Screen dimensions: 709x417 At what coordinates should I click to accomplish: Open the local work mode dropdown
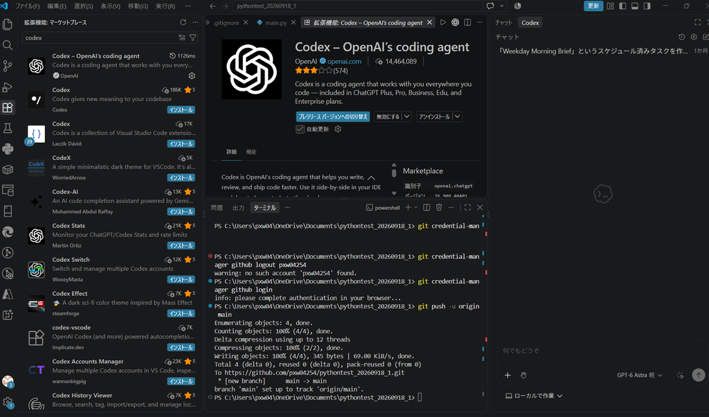[534, 396]
